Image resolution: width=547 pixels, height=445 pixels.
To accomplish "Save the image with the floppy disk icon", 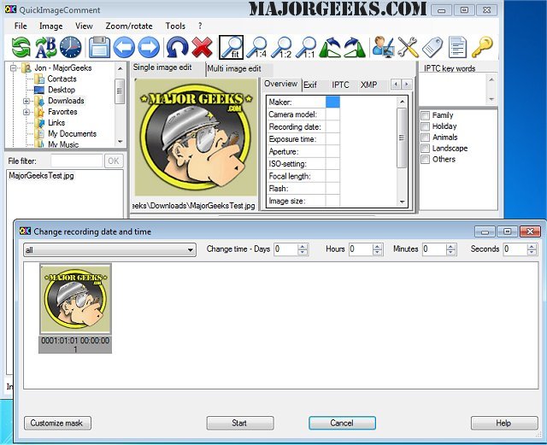I will click(100, 47).
